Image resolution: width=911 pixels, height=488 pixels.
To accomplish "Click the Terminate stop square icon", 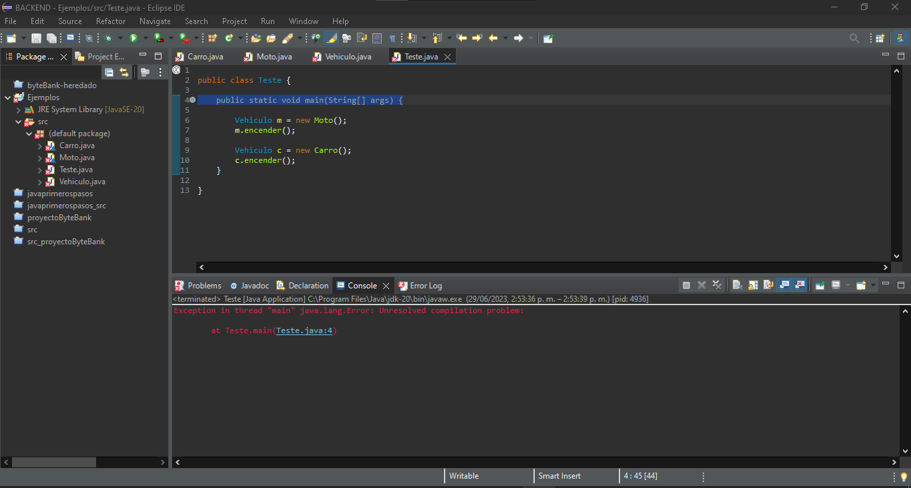I will (x=686, y=285).
